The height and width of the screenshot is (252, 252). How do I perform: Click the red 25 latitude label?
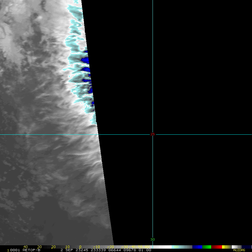tap(152, 134)
